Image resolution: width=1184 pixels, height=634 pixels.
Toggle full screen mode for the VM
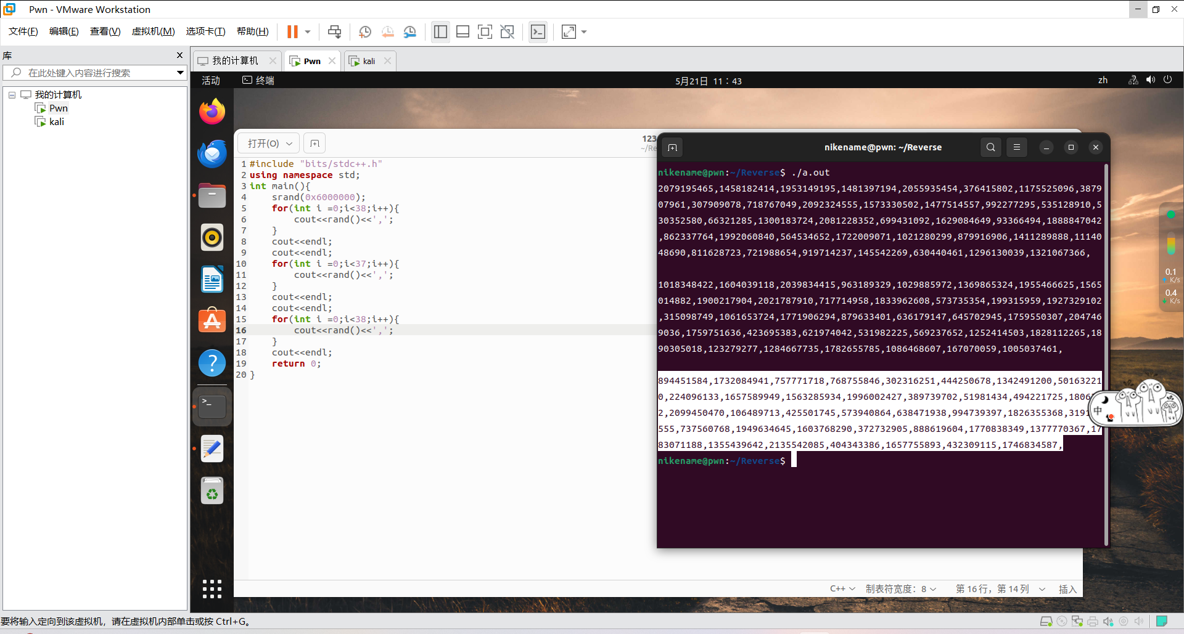(485, 31)
